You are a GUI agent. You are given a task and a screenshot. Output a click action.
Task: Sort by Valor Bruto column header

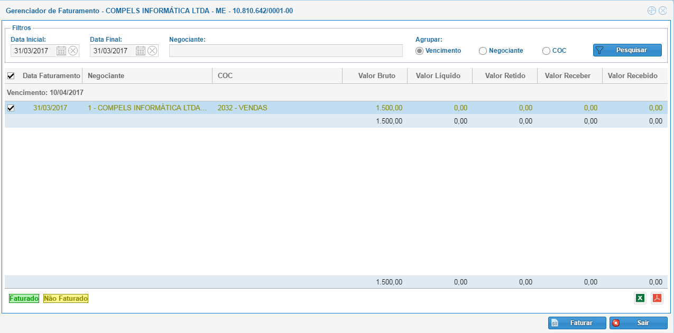pyautogui.click(x=375, y=76)
